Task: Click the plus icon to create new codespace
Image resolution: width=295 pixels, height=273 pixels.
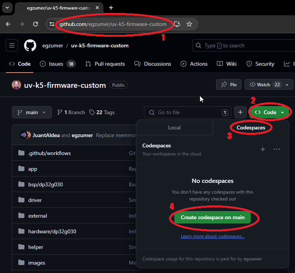Action: point(263,149)
